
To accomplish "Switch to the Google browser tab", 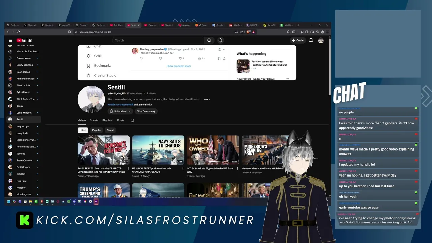I will 218,25.
